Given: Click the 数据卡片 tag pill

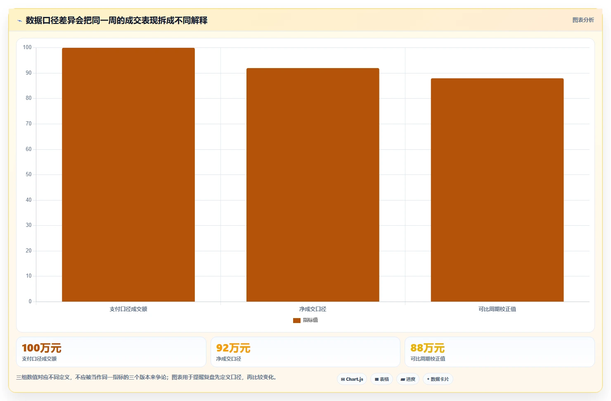Looking at the screenshot, I should (x=438, y=379).
